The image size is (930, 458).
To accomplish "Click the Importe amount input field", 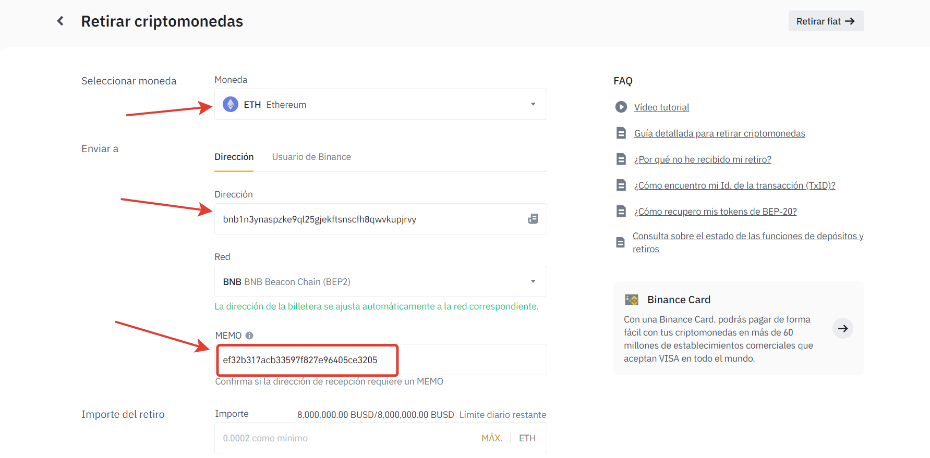I will click(x=380, y=438).
